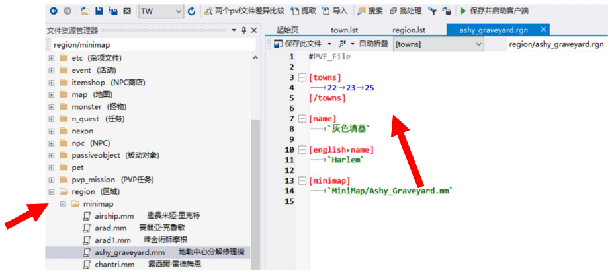Click the navigate back arrow icon
The image size is (610, 272).
click(53, 11)
